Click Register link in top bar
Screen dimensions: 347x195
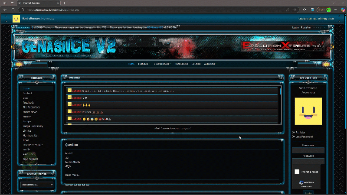[x=306, y=27]
